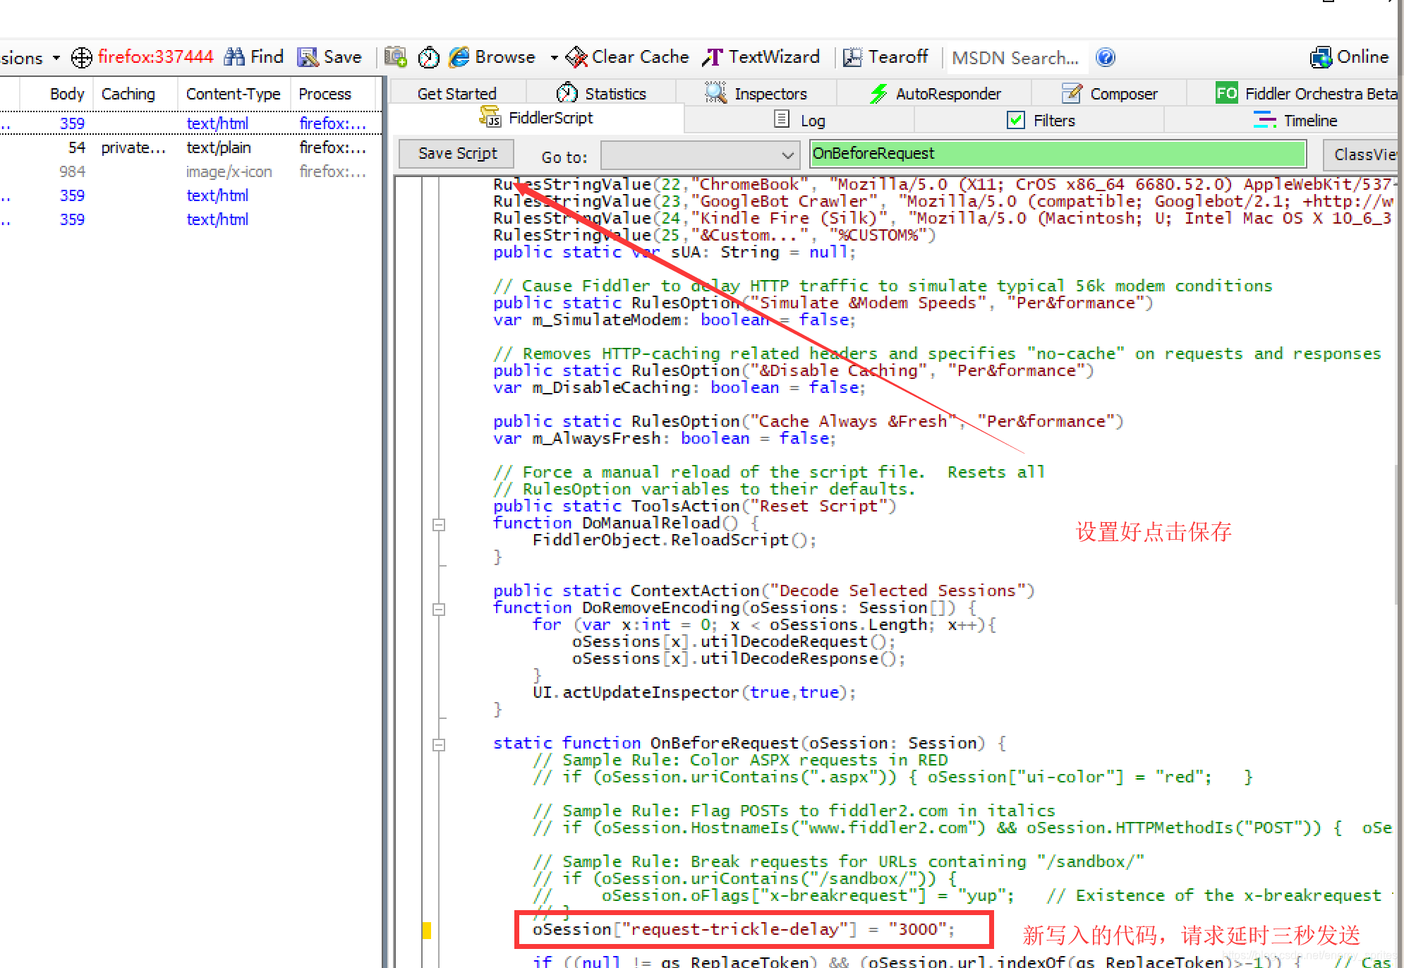Click the Find binoculars icon
1404x968 pixels.
tap(234, 57)
